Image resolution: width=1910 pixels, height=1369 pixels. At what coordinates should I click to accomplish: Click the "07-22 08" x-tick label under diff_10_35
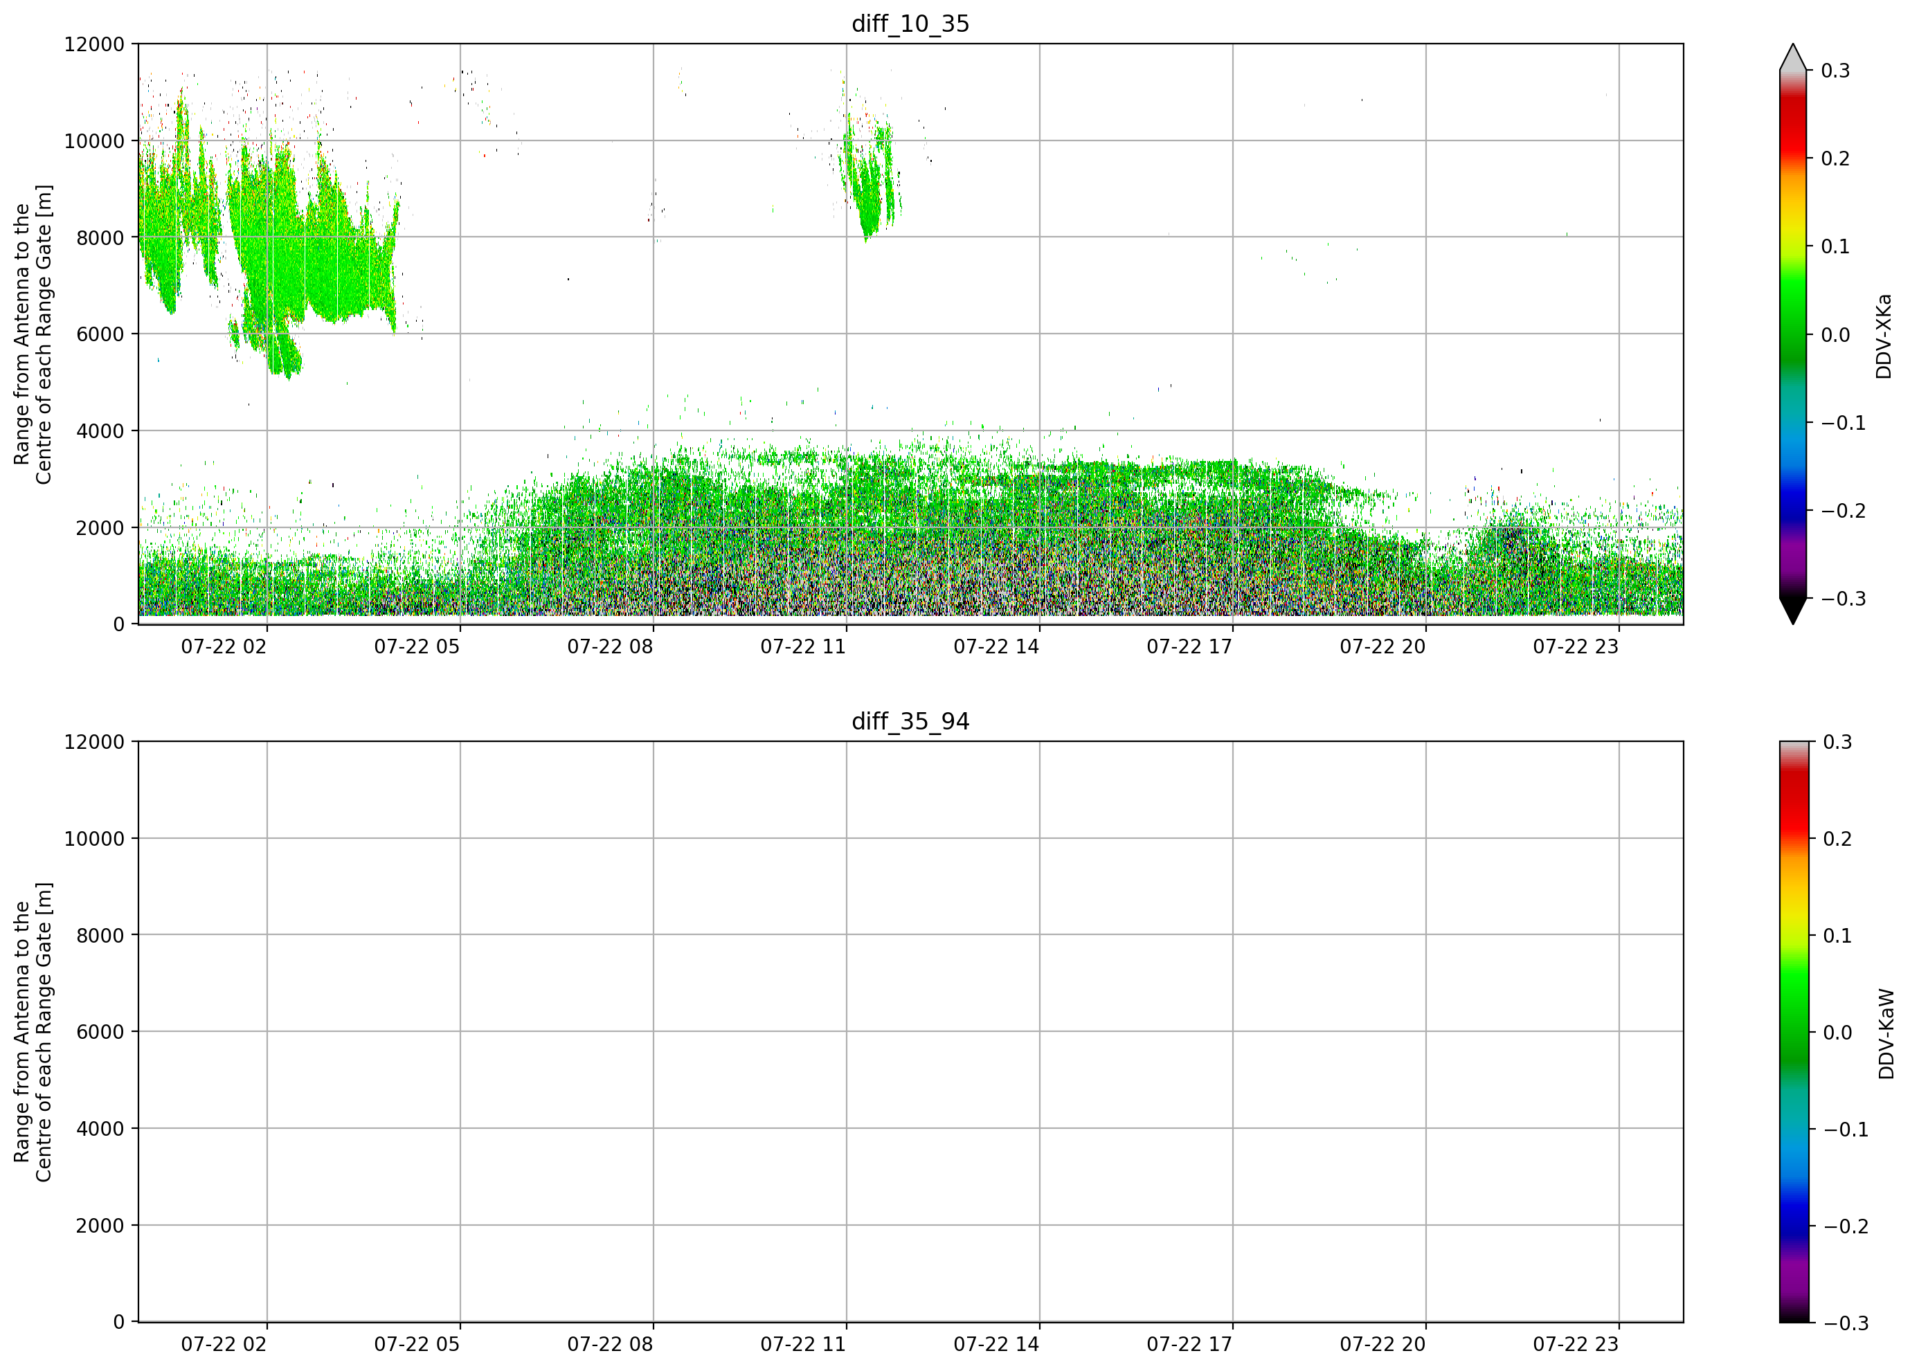(611, 646)
